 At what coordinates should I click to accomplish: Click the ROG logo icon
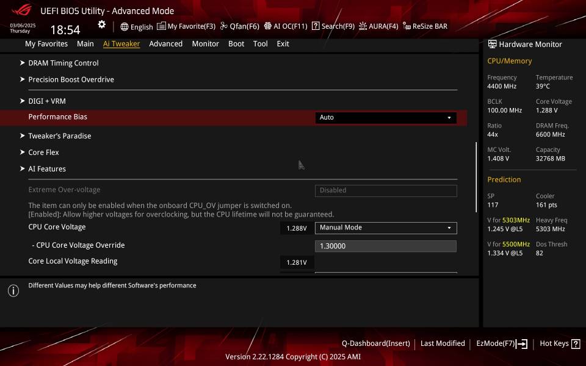(x=23, y=10)
